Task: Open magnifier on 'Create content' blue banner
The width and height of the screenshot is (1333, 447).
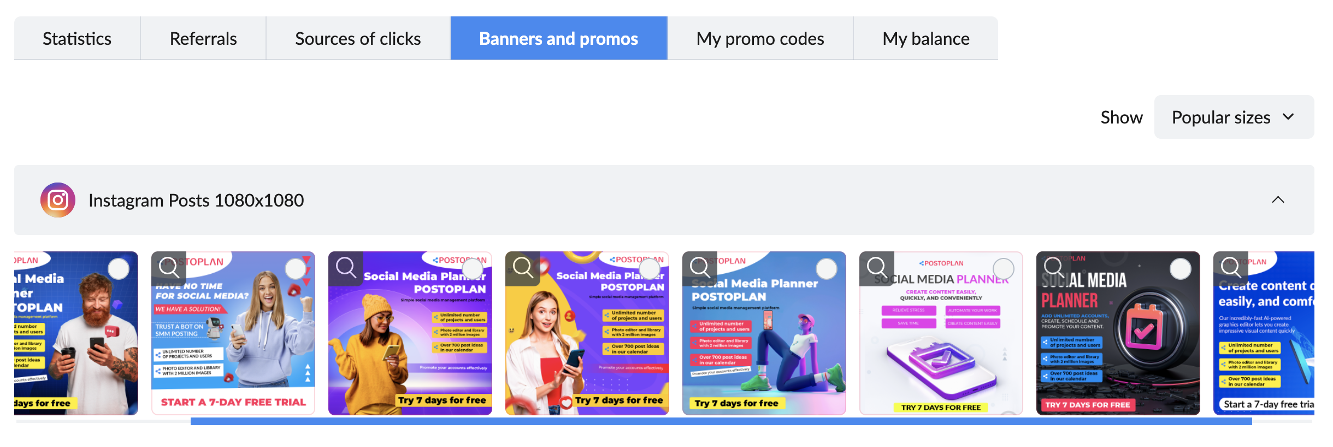Action: point(1231,267)
